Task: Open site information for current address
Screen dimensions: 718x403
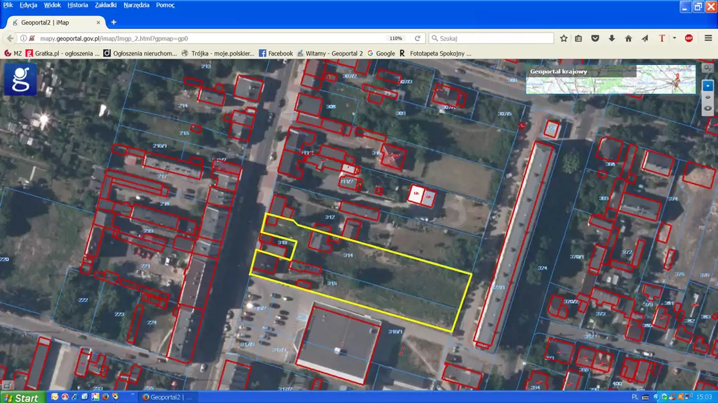Action: coord(23,38)
